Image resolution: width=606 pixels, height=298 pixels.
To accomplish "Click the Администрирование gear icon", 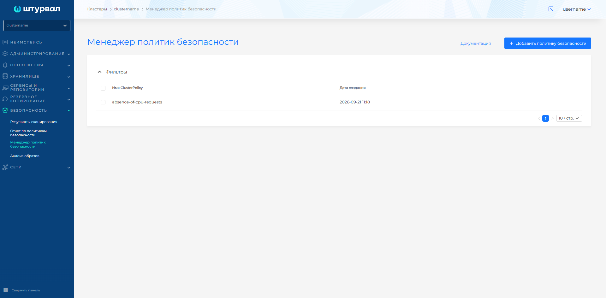I will pos(5,54).
